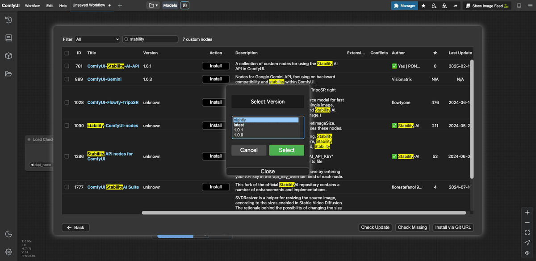Image resolution: width=536 pixels, height=261 pixels.
Task: Click the save workflow disk icon
Action: (x=185, y=5)
